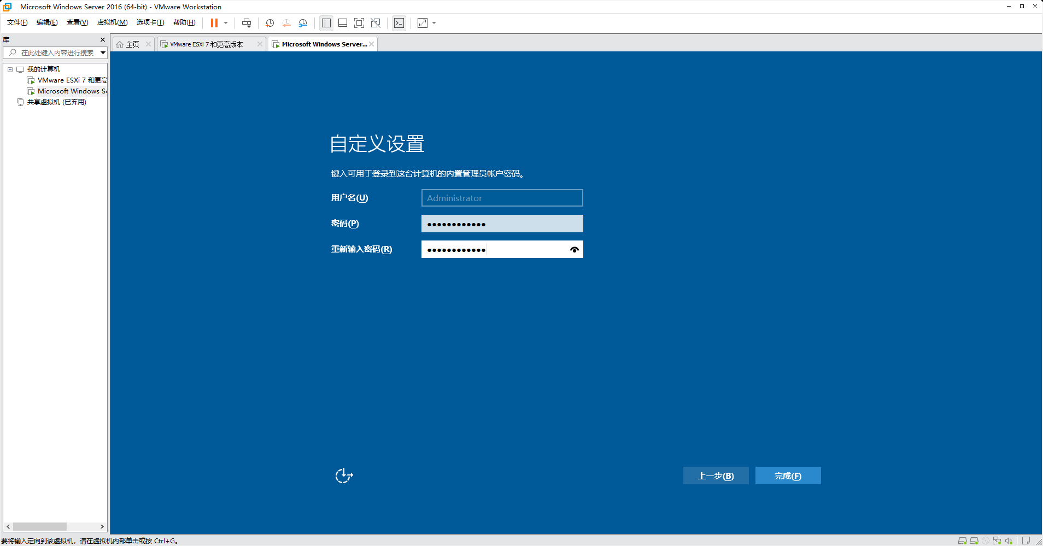Enter full screen mode icon

point(359,23)
